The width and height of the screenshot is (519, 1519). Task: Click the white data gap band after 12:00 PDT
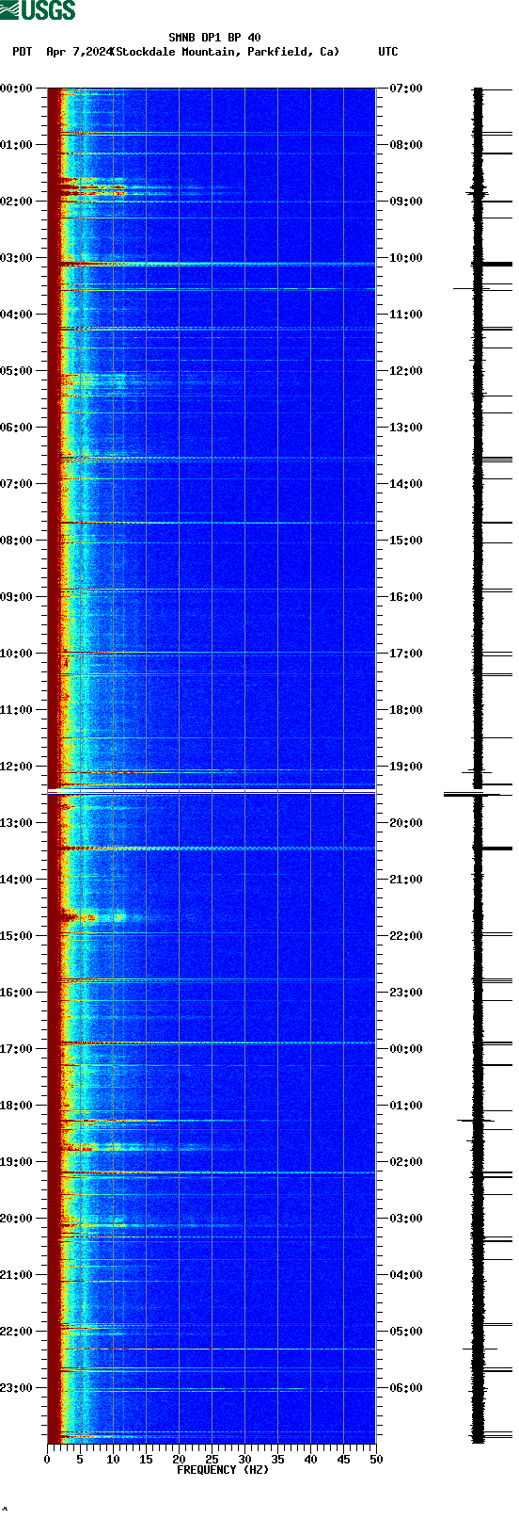click(212, 791)
